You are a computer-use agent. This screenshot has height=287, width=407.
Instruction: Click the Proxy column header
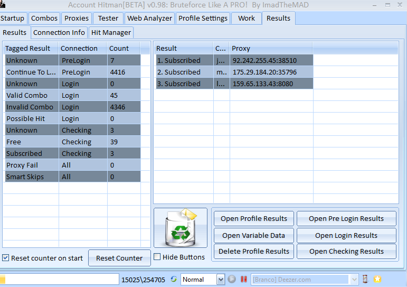pyautogui.click(x=271, y=48)
